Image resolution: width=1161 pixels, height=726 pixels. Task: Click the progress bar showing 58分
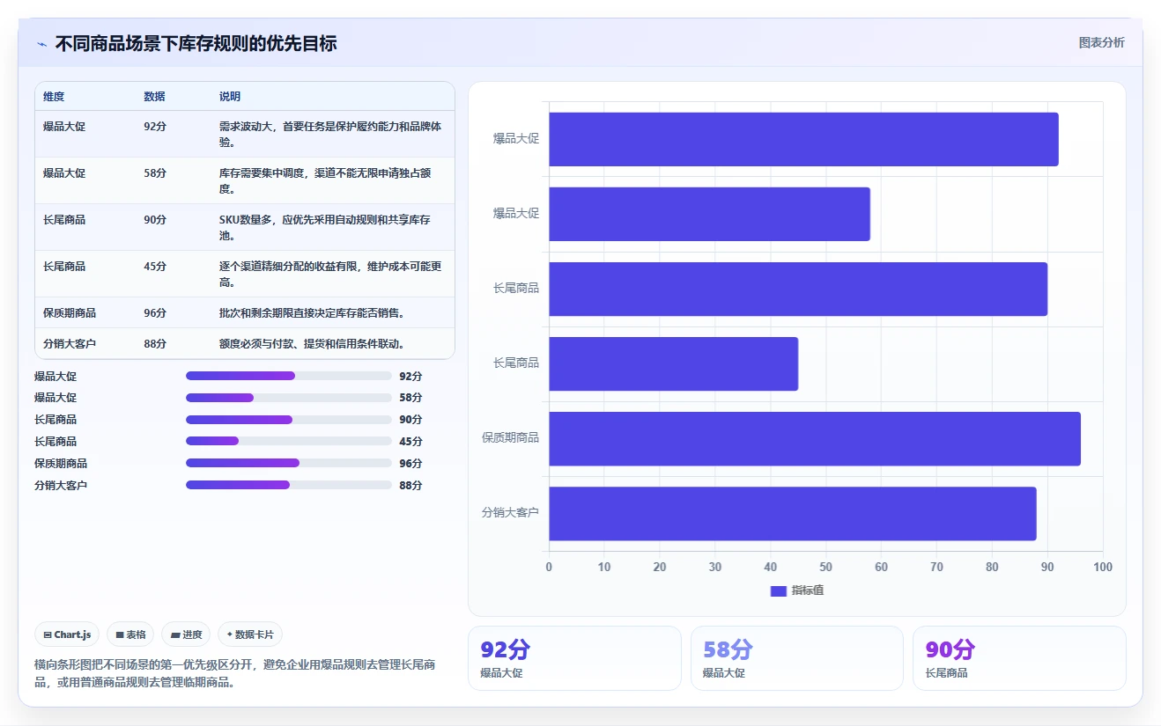coord(289,398)
